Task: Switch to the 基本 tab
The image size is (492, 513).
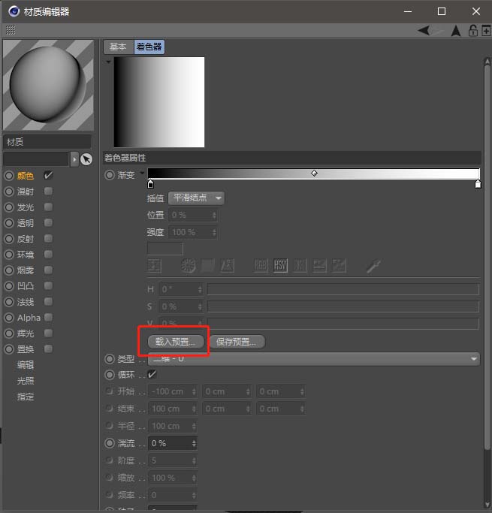Action: 119,47
